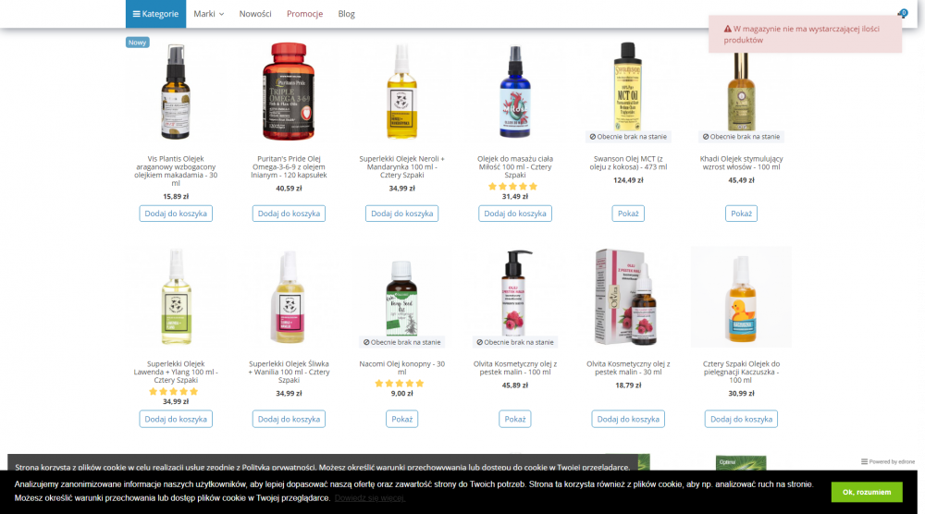Accept cookies with Ok, rozumiem button
The height and width of the screenshot is (514, 925).
[867, 492]
